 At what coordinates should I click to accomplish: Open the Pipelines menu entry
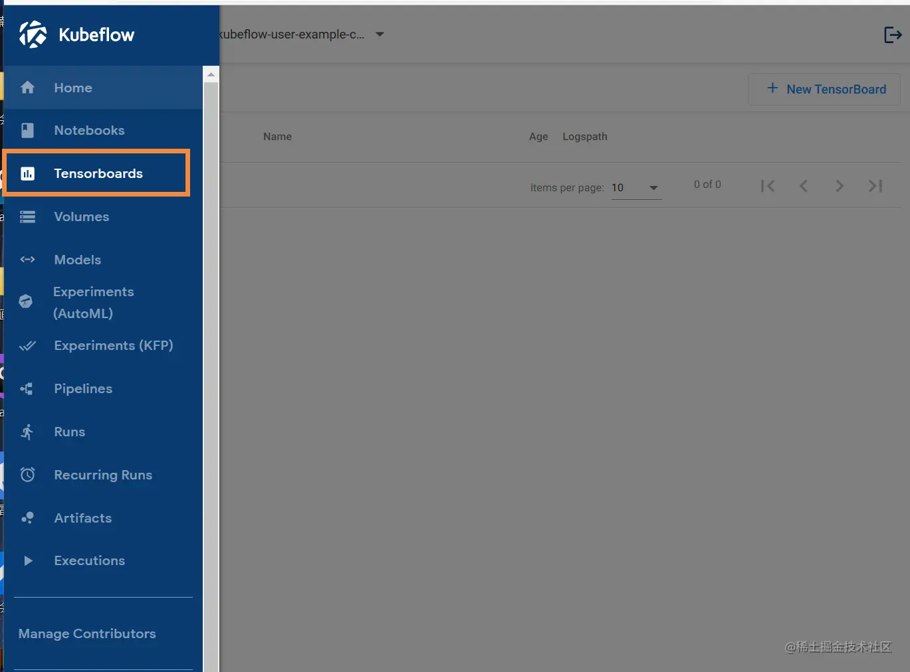[x=103, y=388]
